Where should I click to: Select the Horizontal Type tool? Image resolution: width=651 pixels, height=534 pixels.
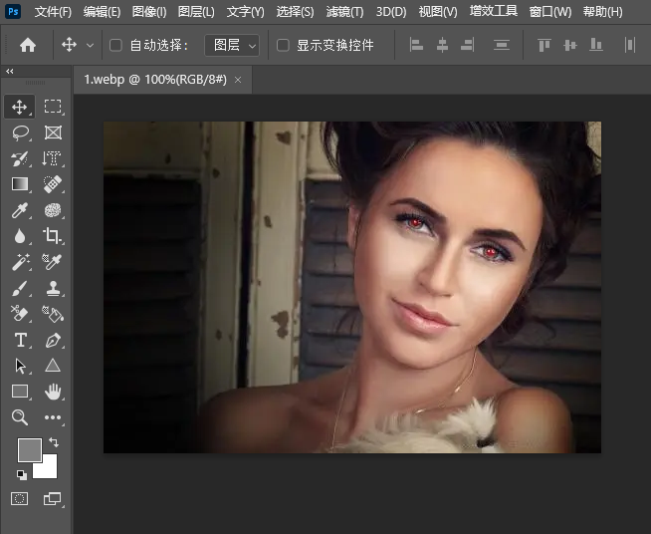click(20, 340)
